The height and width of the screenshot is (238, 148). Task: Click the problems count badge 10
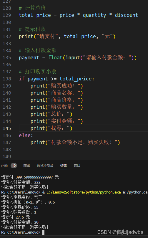pos(14,166)
